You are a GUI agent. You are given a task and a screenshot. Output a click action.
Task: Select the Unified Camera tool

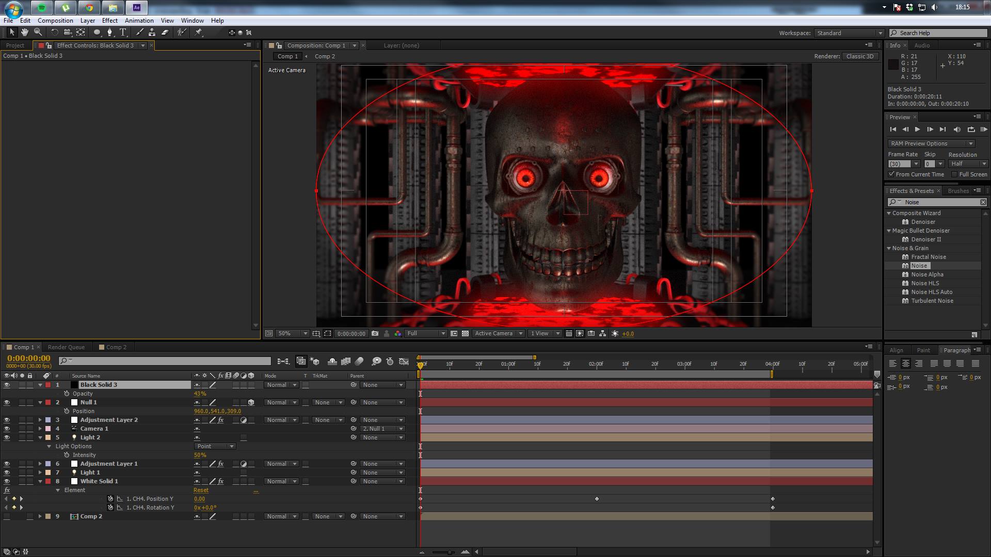(x=67, y=32)
